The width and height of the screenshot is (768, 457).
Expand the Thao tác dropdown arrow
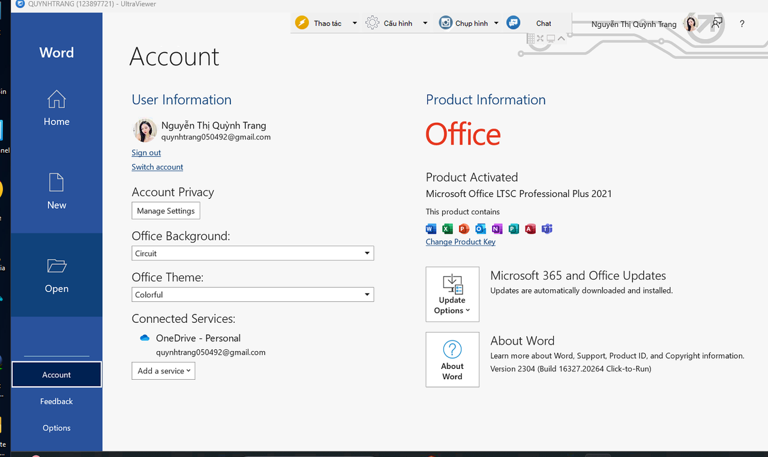point(355,23)
